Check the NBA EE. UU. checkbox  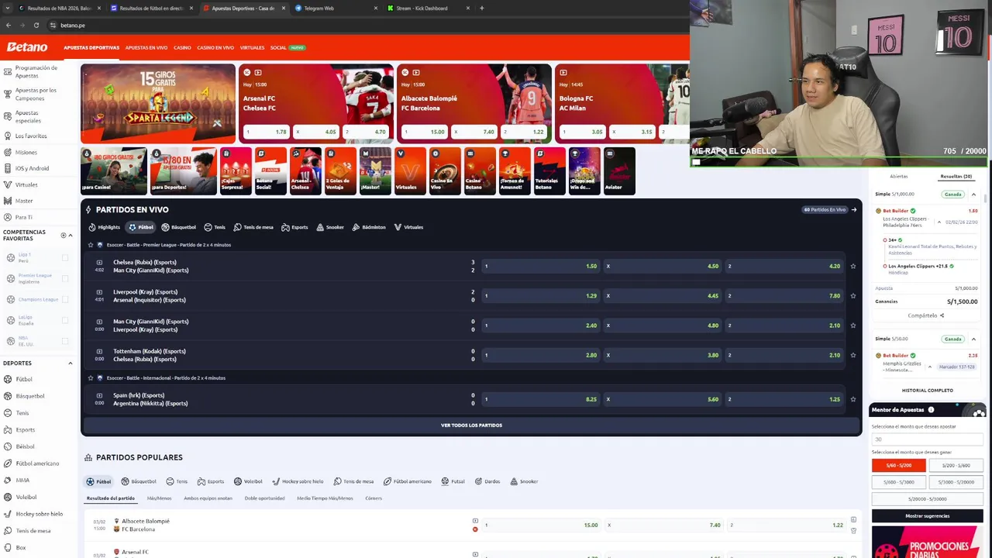[65, 341]
